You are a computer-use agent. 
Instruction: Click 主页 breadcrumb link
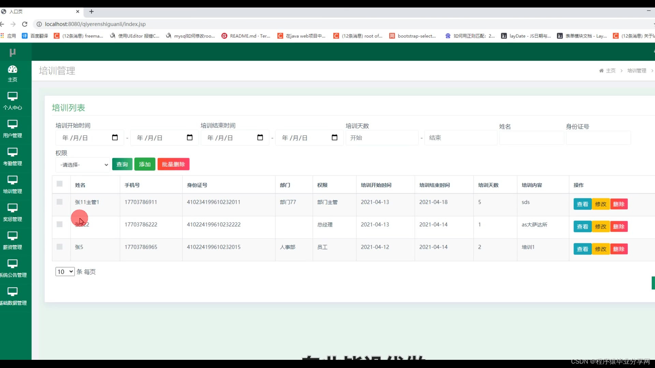point(610,71)
